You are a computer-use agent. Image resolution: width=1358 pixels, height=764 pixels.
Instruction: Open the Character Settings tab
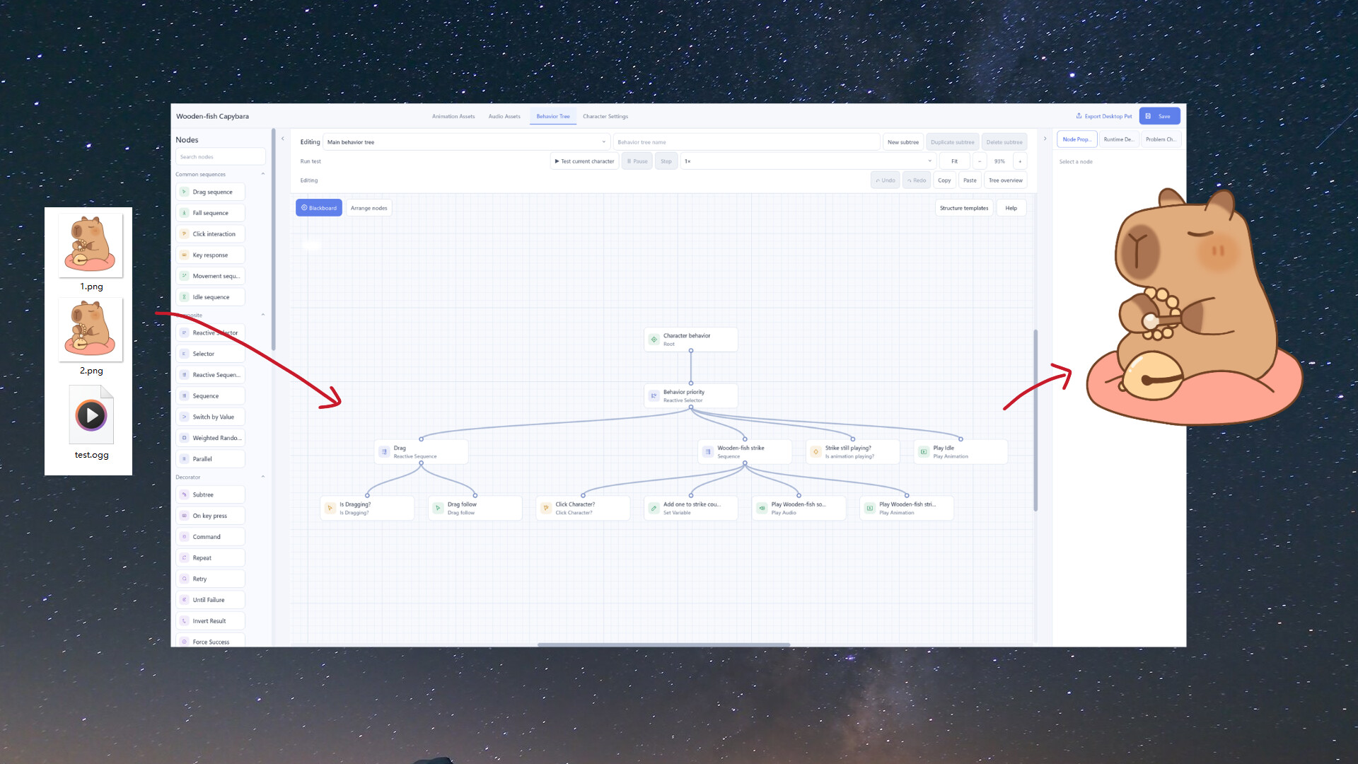tap(605, 117)
